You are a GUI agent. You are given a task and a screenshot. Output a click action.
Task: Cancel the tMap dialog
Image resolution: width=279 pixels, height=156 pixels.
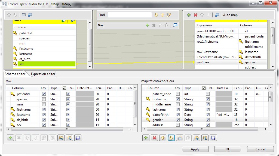pyautogui.click(x=260, y=149)
